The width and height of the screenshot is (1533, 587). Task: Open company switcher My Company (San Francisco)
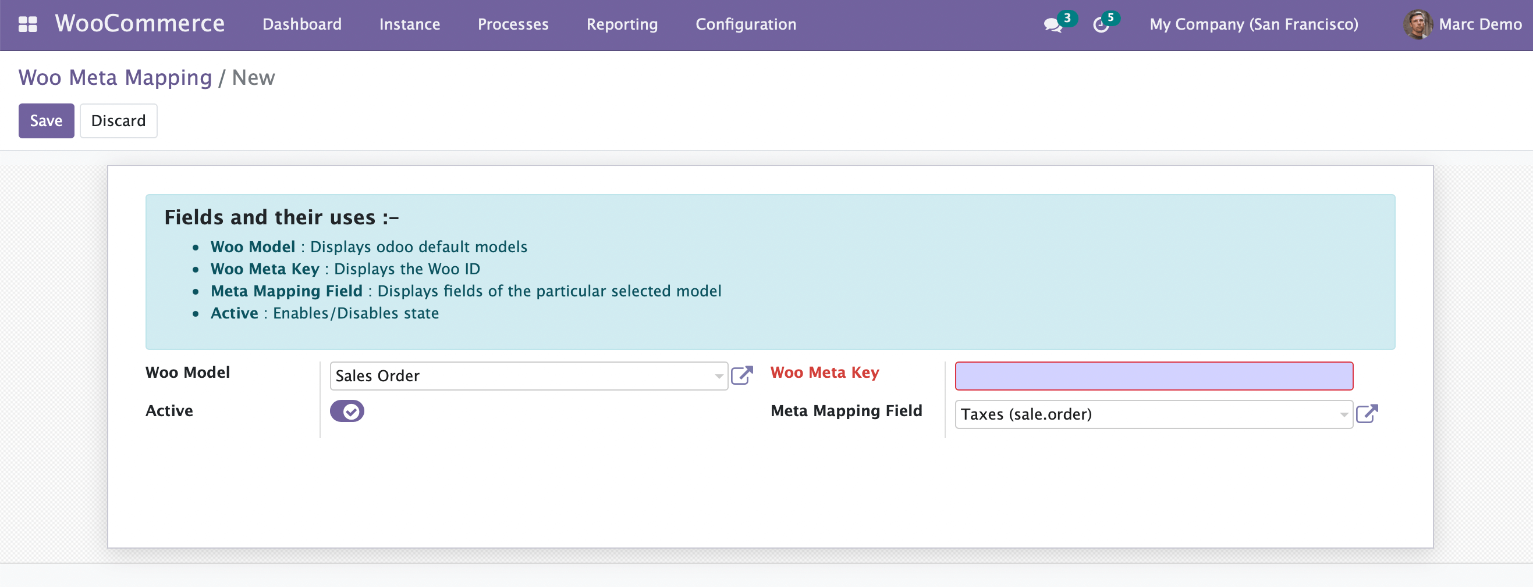pos(1253,24)
